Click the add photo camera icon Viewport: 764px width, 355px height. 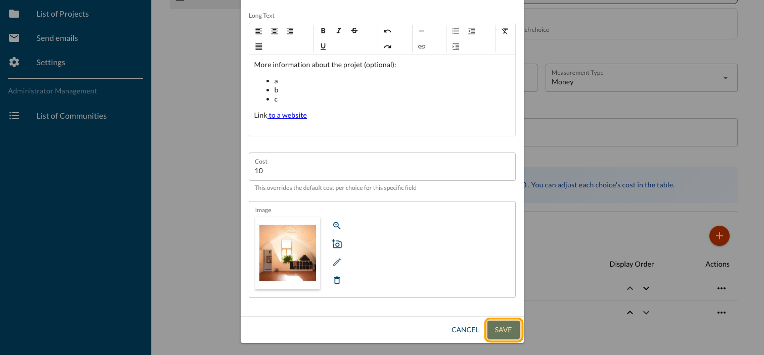coord(337,244)
